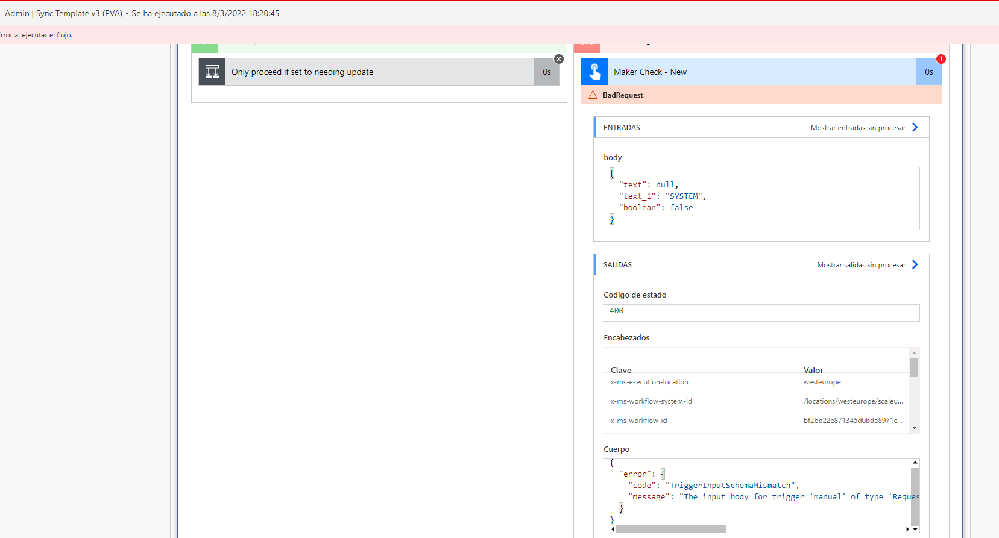Click the SALIDAS section header
Viewport: 999px width, 538px height.
tap(761, 264)
